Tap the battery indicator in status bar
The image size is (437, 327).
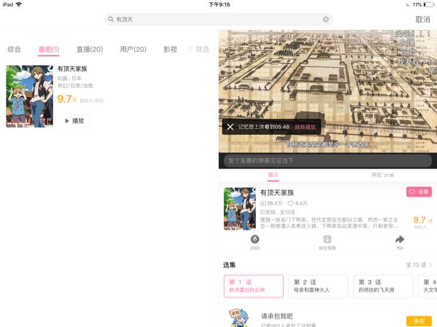tap(428, 5)
